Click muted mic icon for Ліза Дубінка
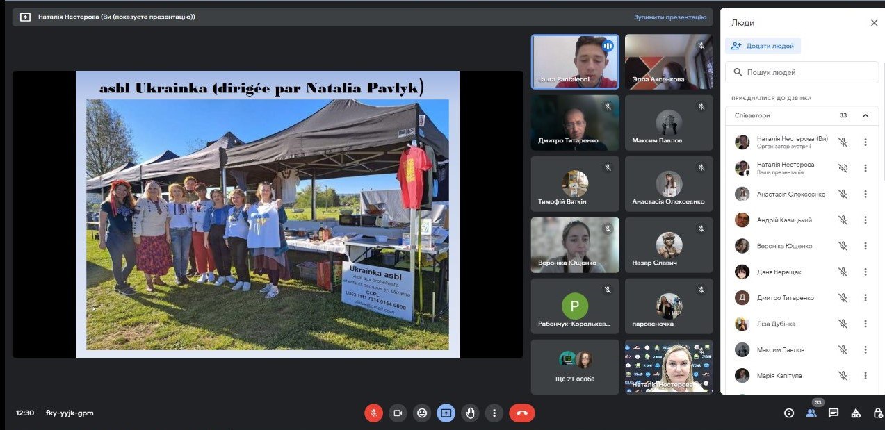This screenshot has width=885, height=430. (843, 324)
